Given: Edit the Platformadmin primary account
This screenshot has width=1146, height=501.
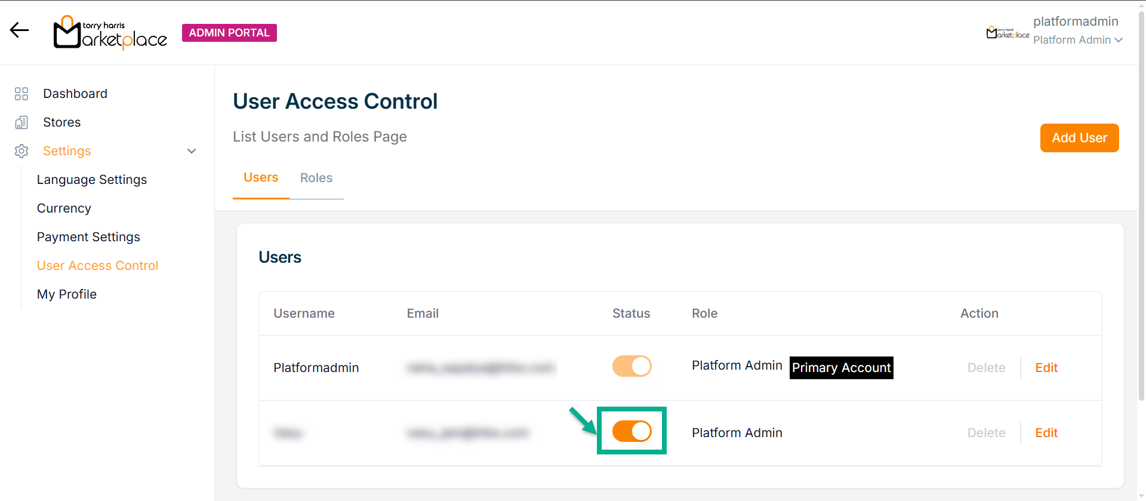Looking at the screenshot, I should (1046, 368).
